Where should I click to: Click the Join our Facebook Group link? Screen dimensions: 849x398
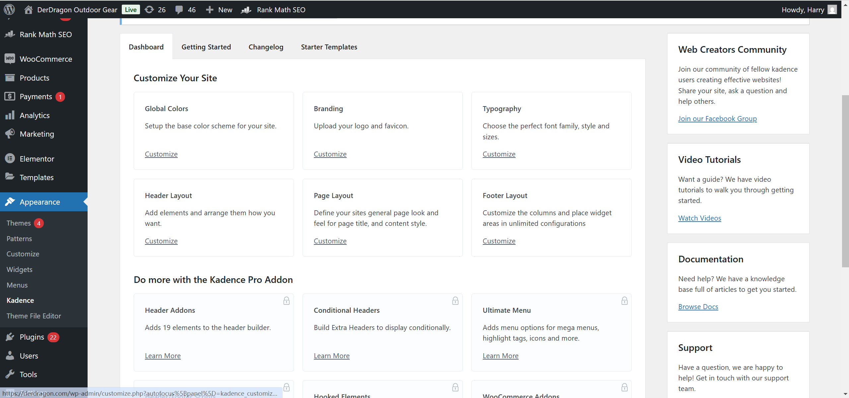click(717, 118)
